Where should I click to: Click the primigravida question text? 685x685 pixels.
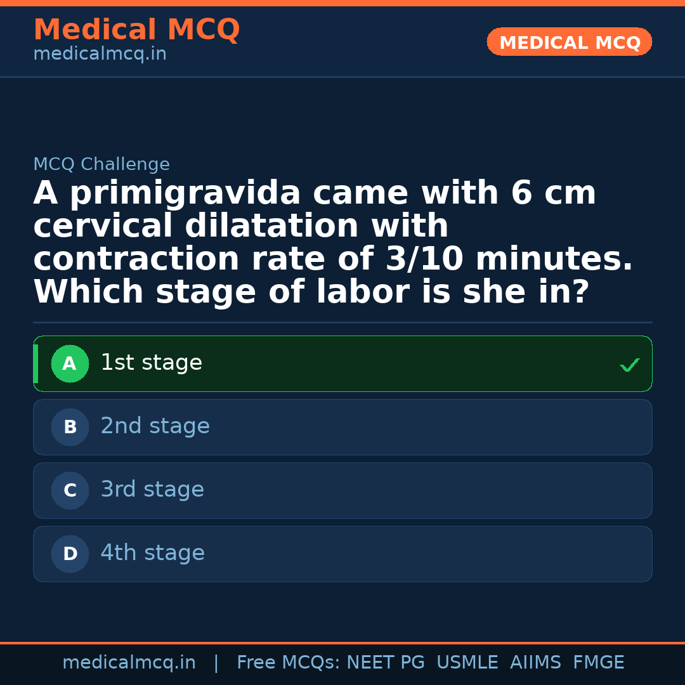(x=333, y=242)
